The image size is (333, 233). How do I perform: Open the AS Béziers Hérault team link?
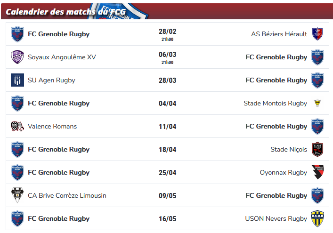pos(279,34)
